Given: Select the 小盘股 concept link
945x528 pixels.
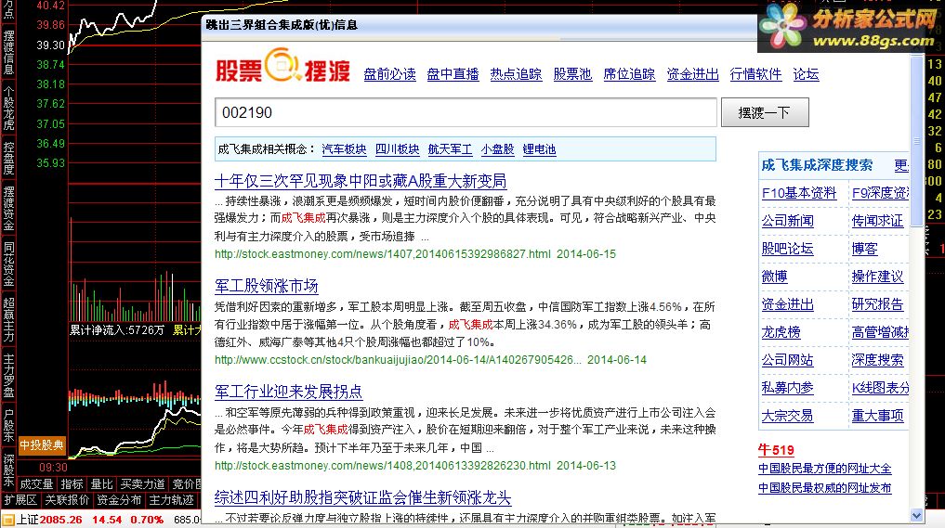Looking at the screenshot, I should point(498,149).
